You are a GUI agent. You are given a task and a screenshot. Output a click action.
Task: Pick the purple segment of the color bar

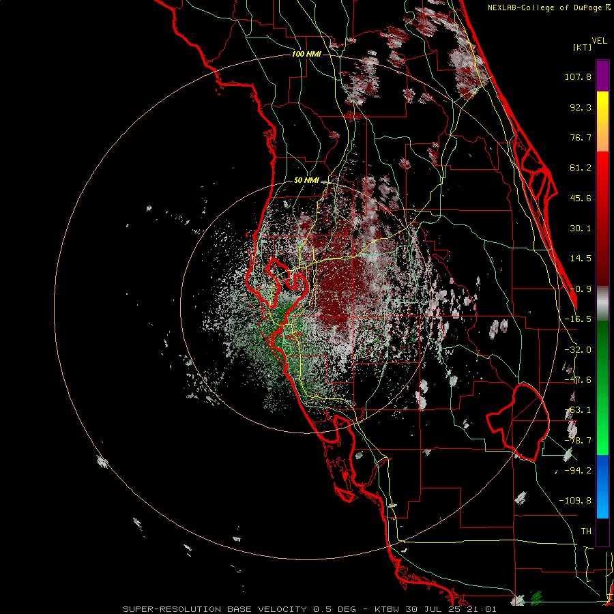pos(602,76)
